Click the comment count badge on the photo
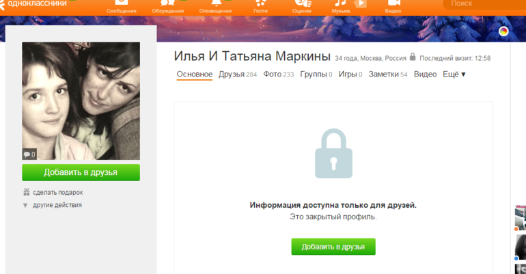Viewport: 526px width, 274px height. click(29, 154)
